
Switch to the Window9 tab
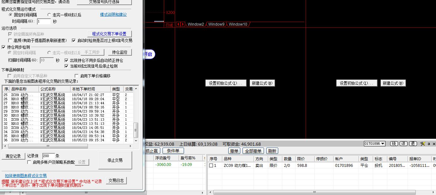tap(216, 24)
